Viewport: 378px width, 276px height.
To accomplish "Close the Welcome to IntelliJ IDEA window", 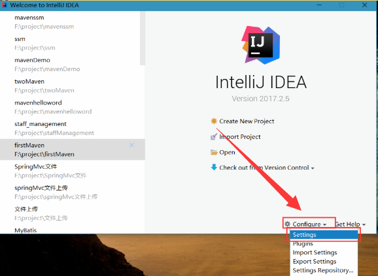I will pos(364,5).
